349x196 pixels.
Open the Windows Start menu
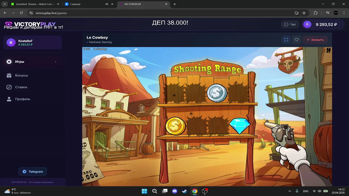(145, 191)
